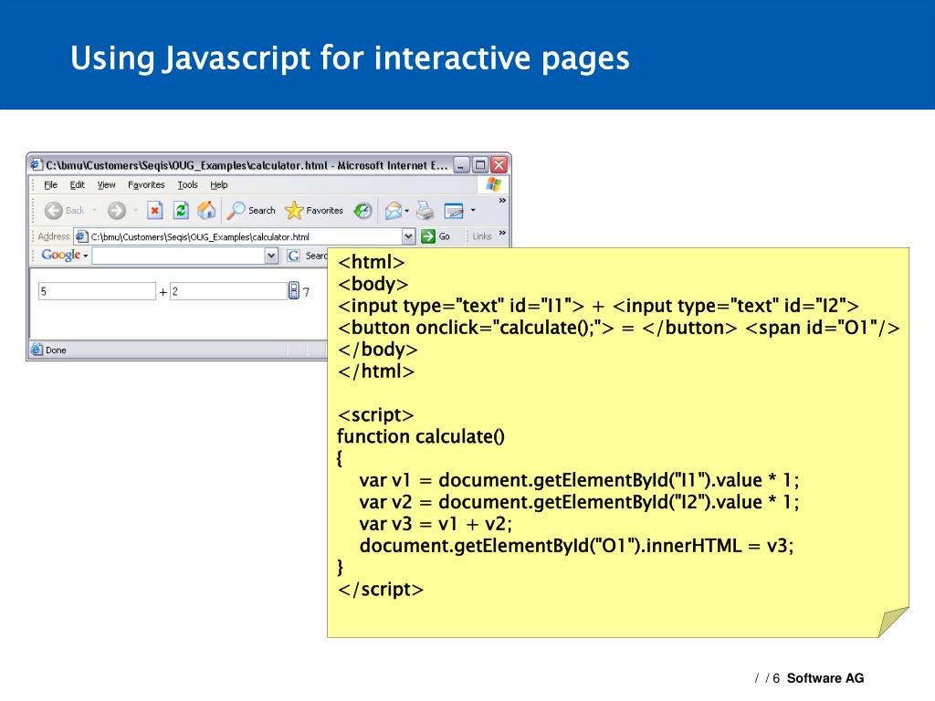Image resolution: width=935 pixels, height=701 pixels.
Task: Click the Mail envelope icon
Action: pos(393,211)
